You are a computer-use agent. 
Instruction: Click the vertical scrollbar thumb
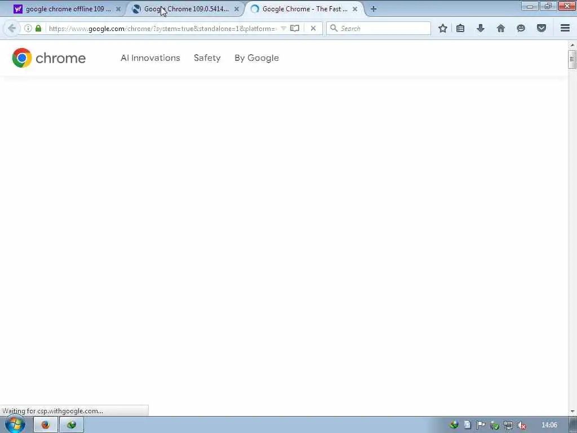point(571,60)
